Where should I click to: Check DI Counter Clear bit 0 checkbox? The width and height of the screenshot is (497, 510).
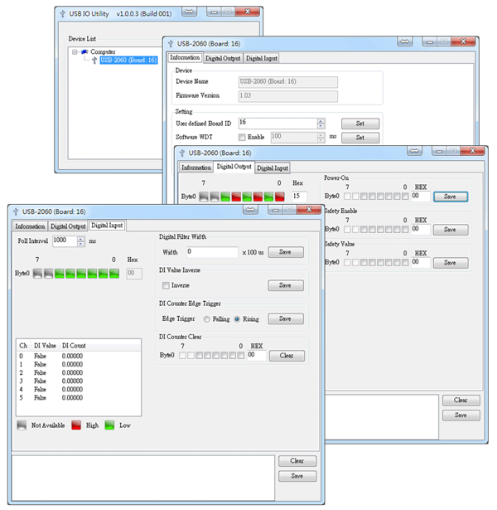[x=241, y=356]
